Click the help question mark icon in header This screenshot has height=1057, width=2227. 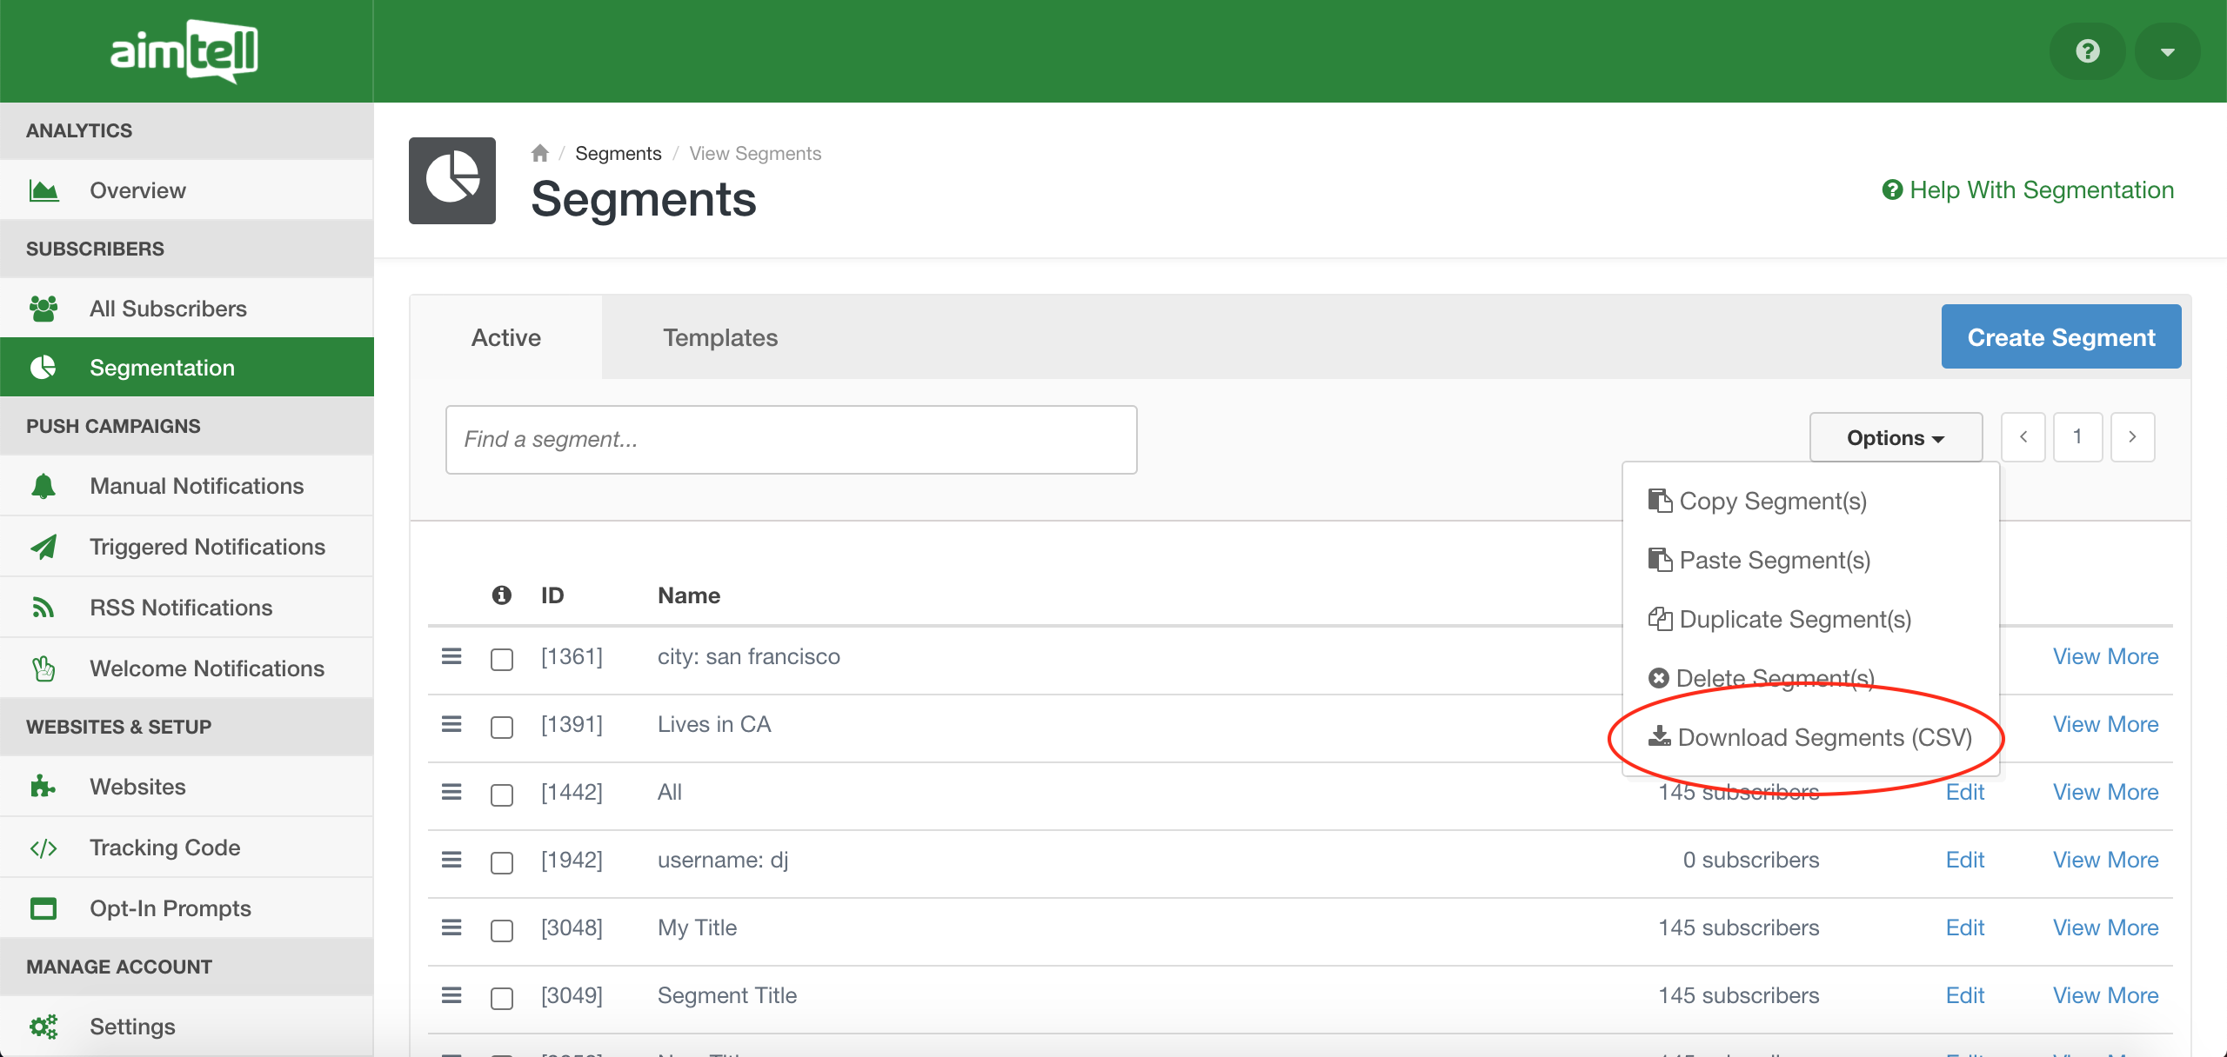pos(2087,51)
